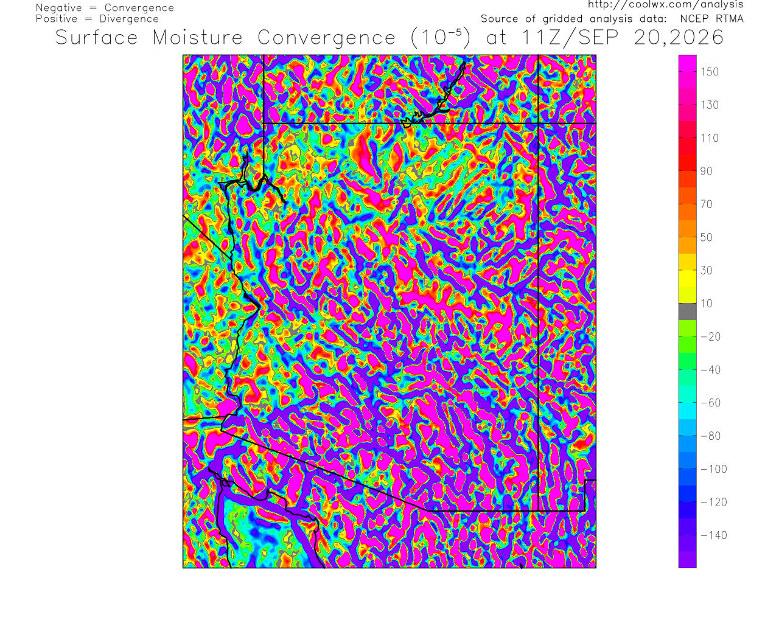Click the green colorbar segment beside -20
Screen dimensions: 779x623
(x=688, y=336)
